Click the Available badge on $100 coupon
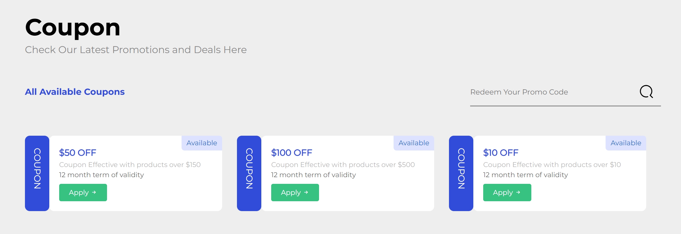The width and height of the screenshot is (681, 234). [414, 143]
